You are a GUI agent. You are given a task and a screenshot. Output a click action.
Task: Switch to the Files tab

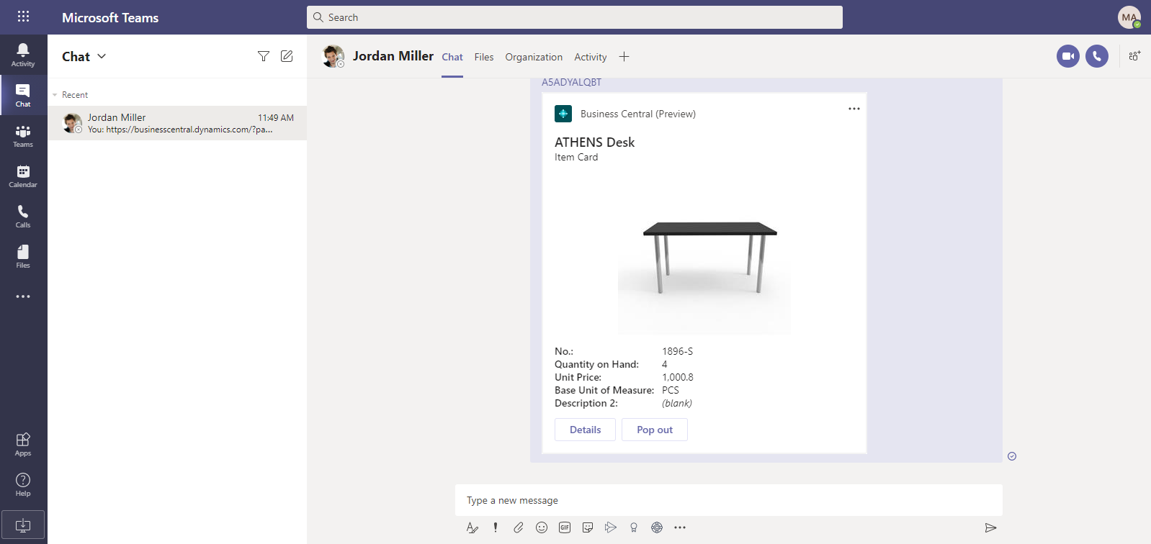tap(484, 57)
